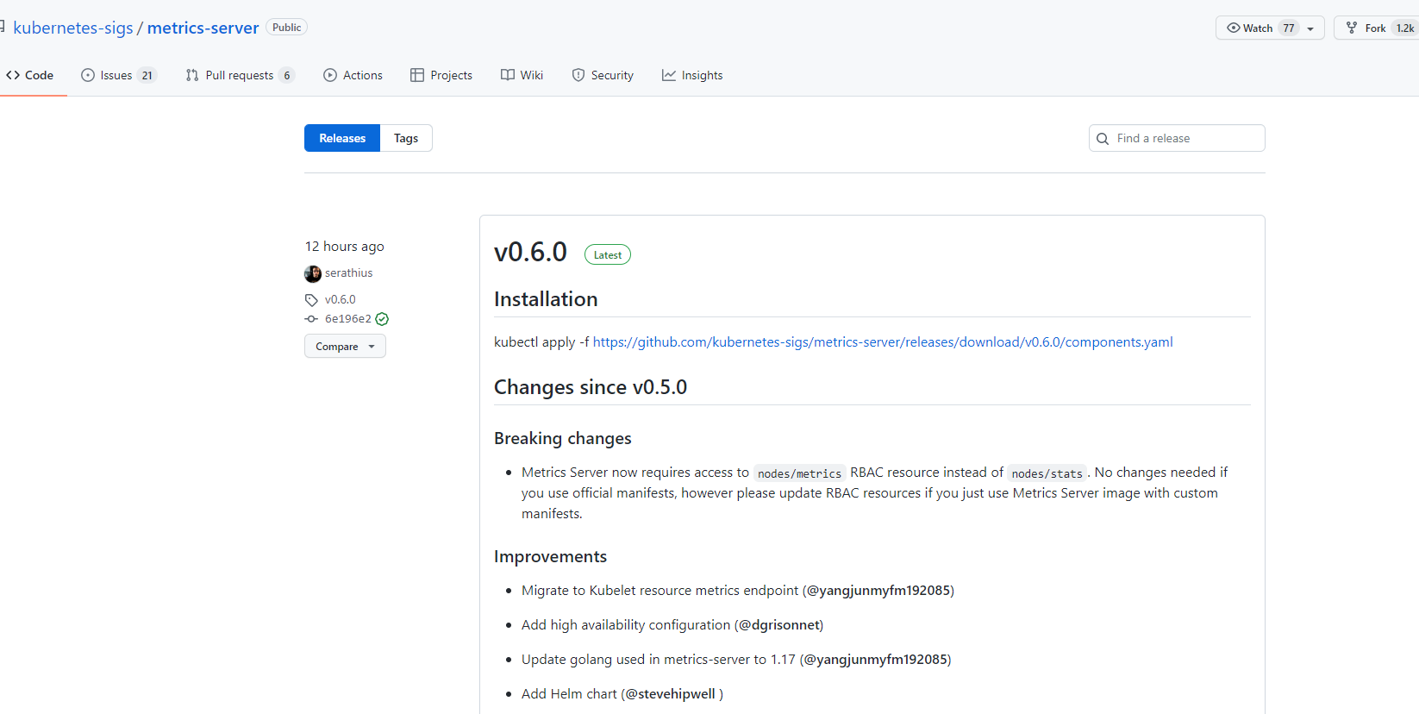Open the components.yaml download link
This screenshot has width=1419, height=714.
coord(883,341)
